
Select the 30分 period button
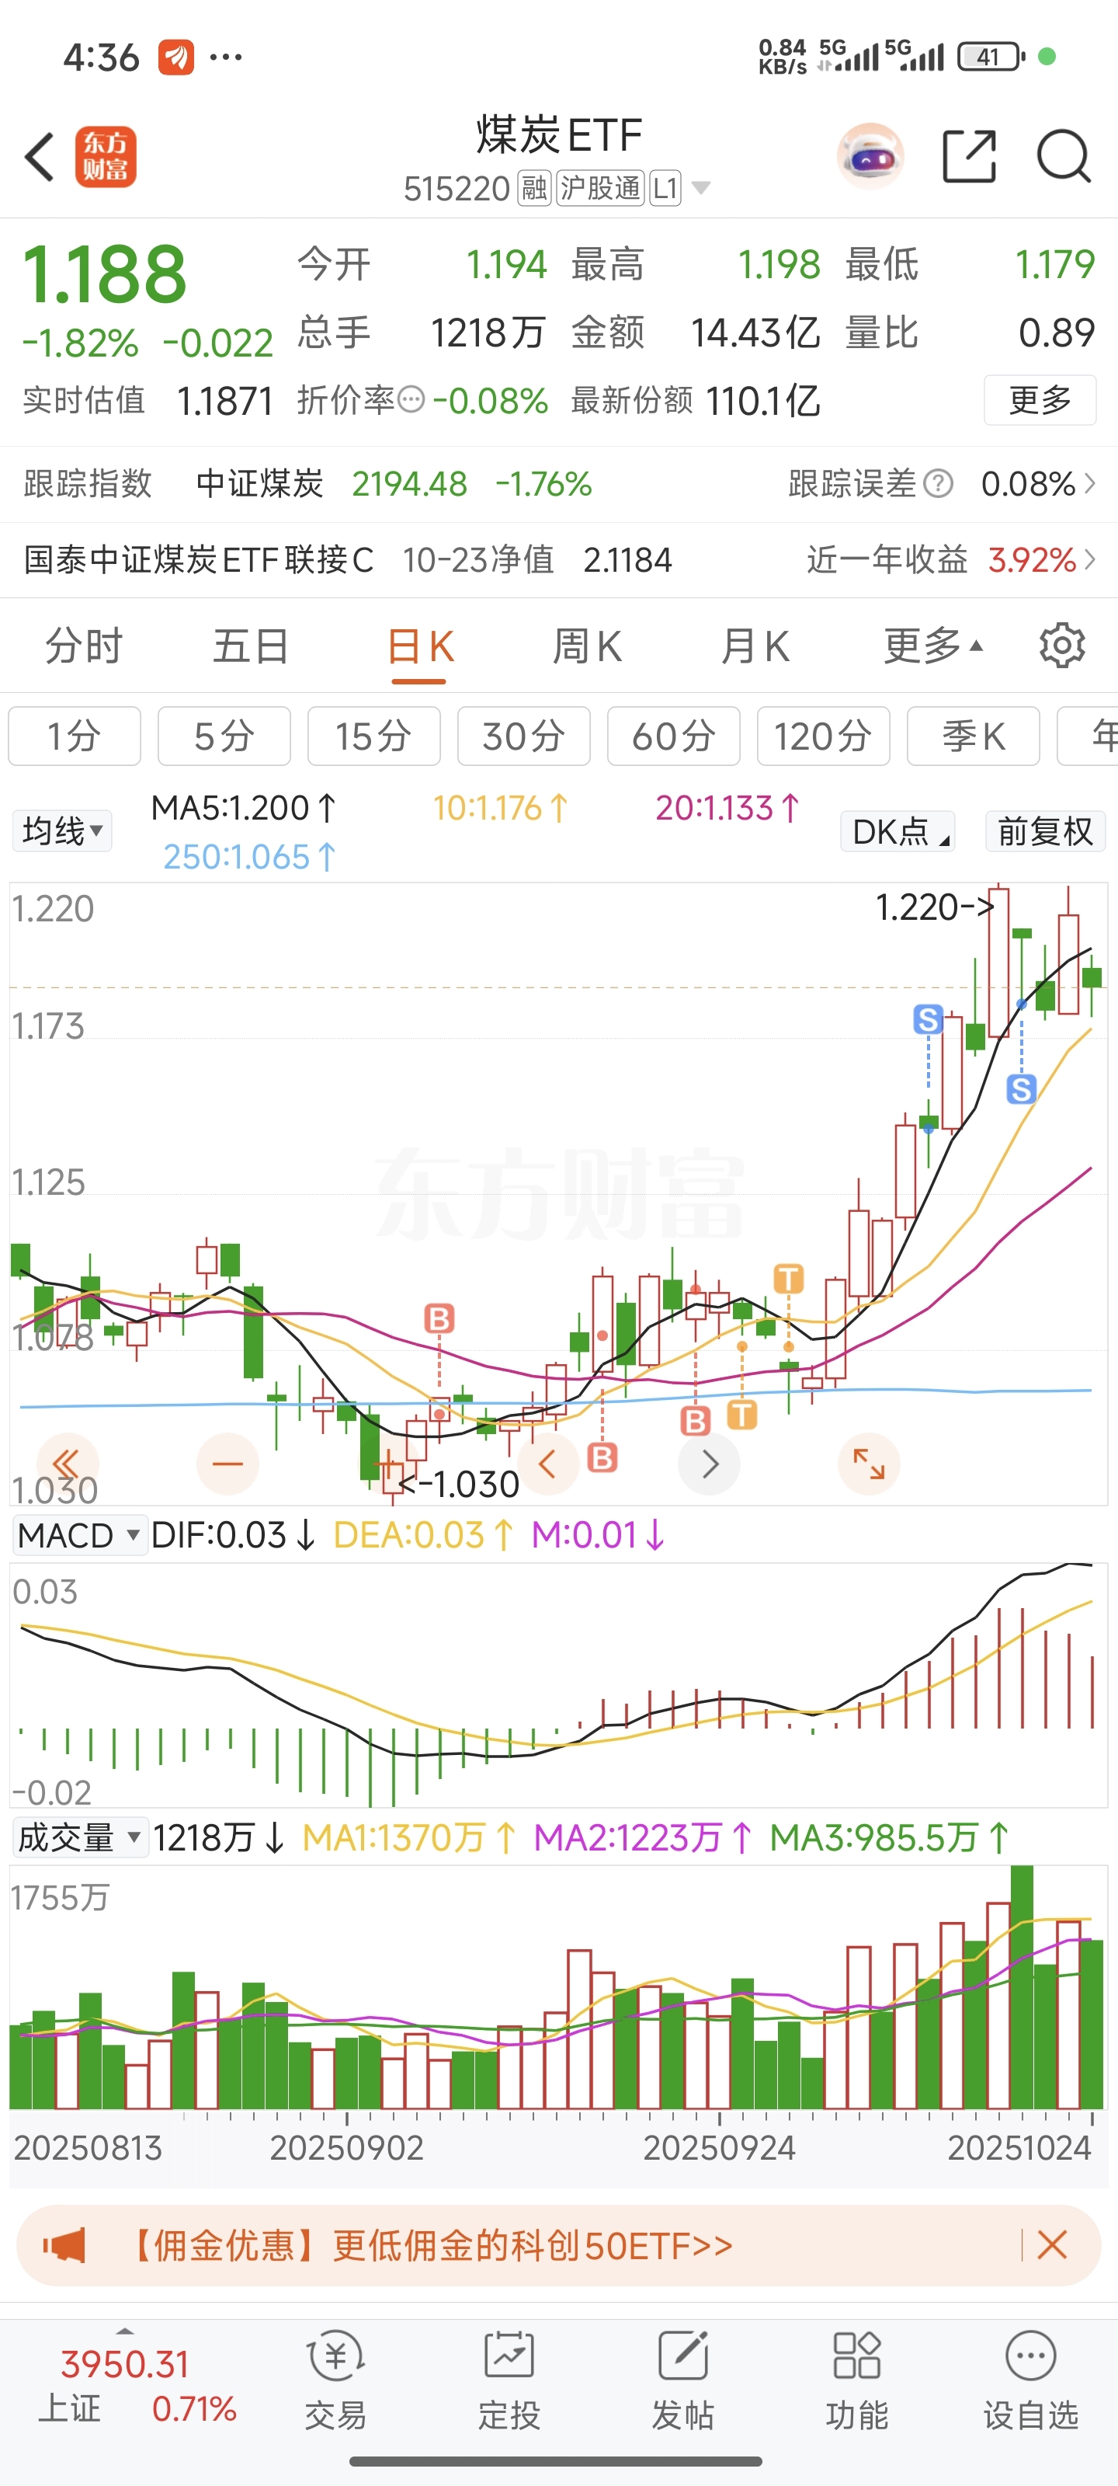click(x=524, y=736)
